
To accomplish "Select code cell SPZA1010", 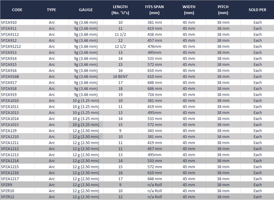I will (x=17, y=100).
